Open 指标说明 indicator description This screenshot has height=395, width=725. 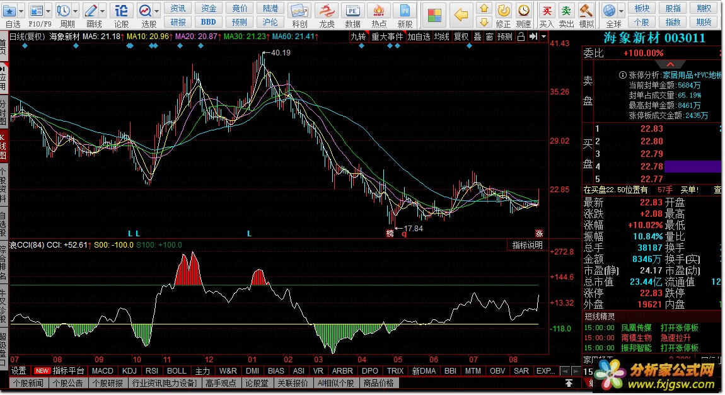pos(527,245)
